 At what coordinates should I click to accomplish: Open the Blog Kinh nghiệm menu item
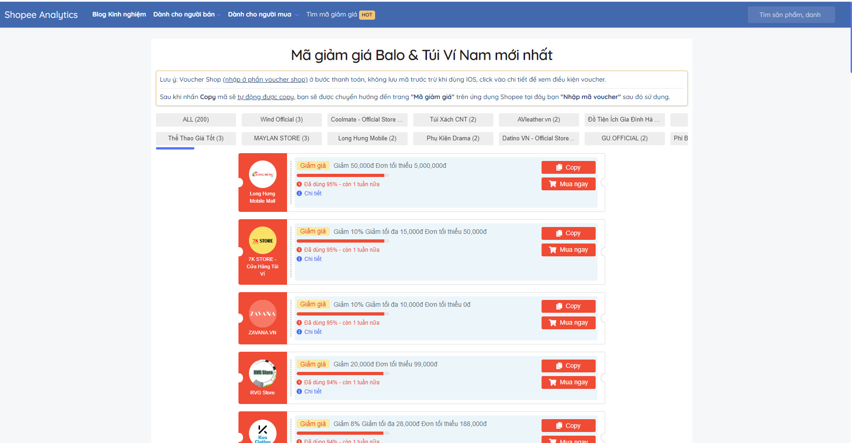pos(119,15)
